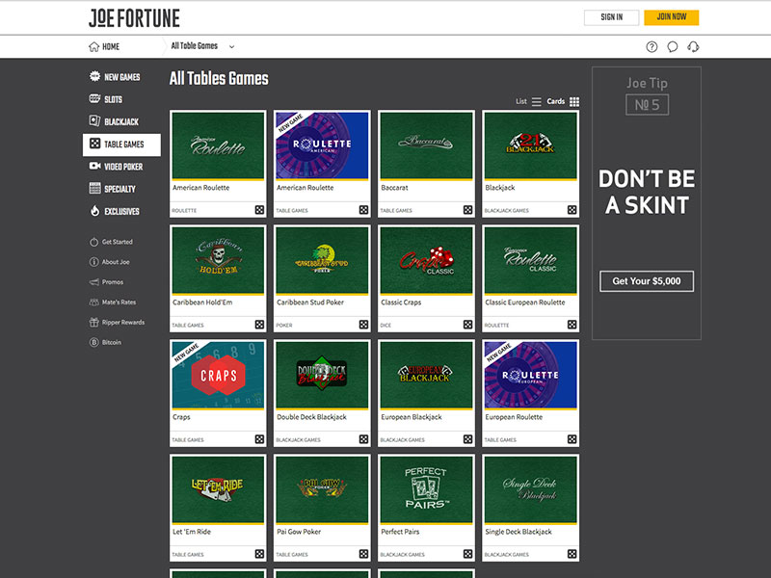Open the Caribbean Hold'Em game thumbnail
This screenshot has width=771, height=578.
[x=217, y=260]
